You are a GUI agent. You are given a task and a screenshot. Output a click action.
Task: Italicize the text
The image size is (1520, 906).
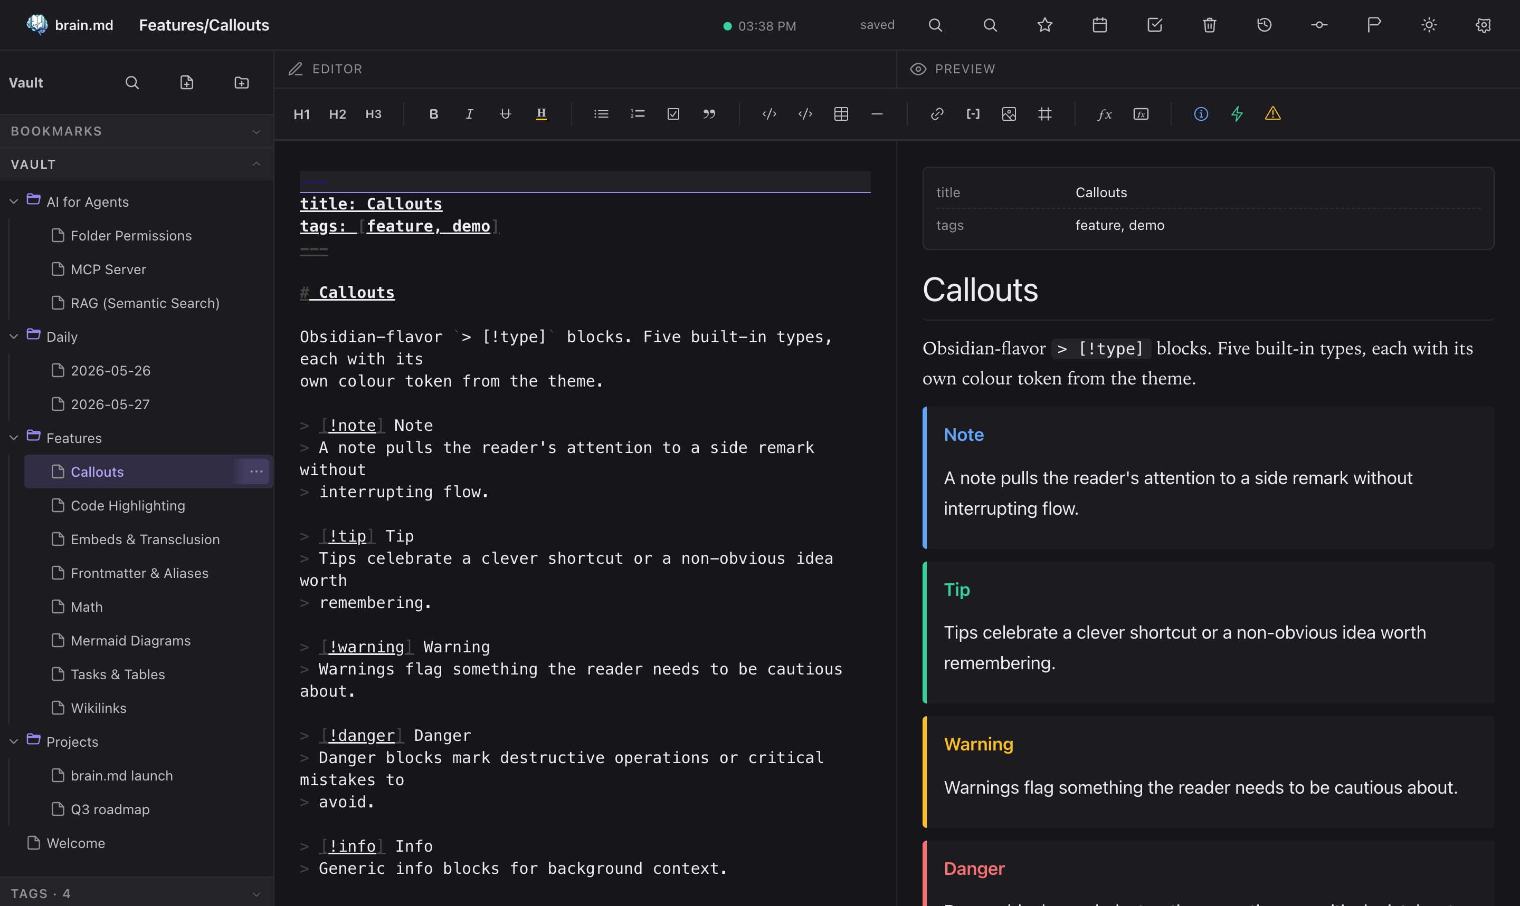point(469,114)
